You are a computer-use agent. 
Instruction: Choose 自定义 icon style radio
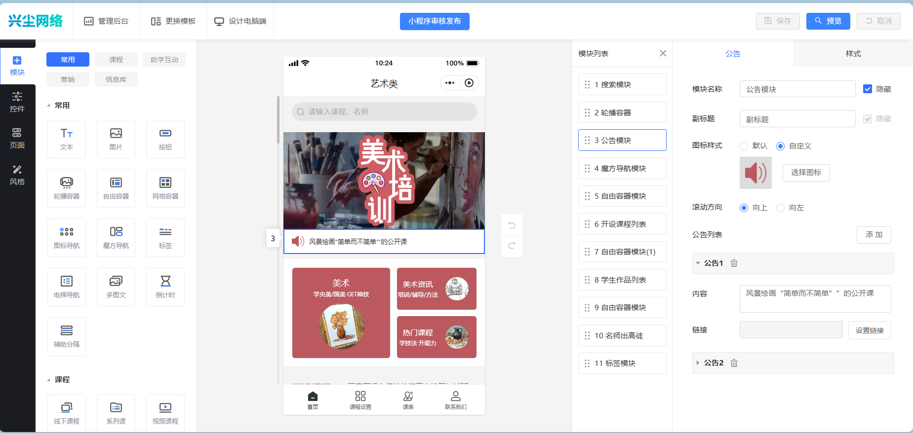[781, 146]
